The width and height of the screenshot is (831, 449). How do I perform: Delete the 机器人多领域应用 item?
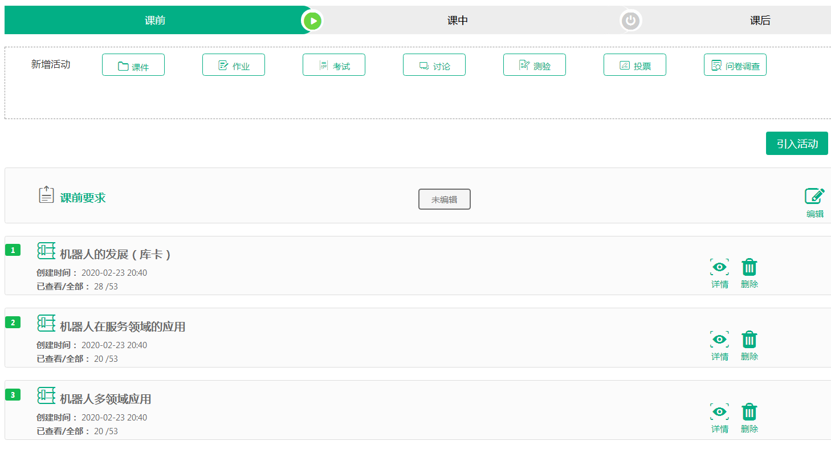[x=749, y=413]
